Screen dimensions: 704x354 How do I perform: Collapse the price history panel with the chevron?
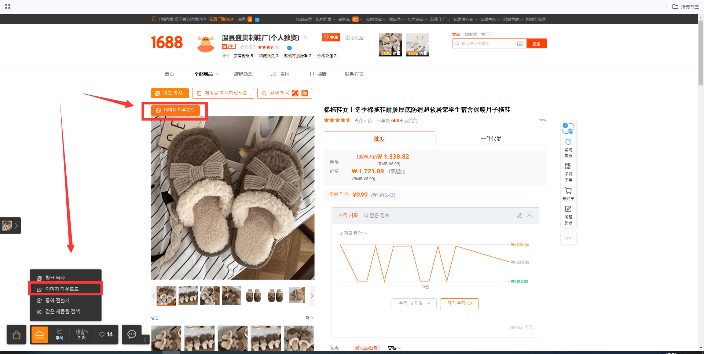pyautogui.click(x=529, y=215)
